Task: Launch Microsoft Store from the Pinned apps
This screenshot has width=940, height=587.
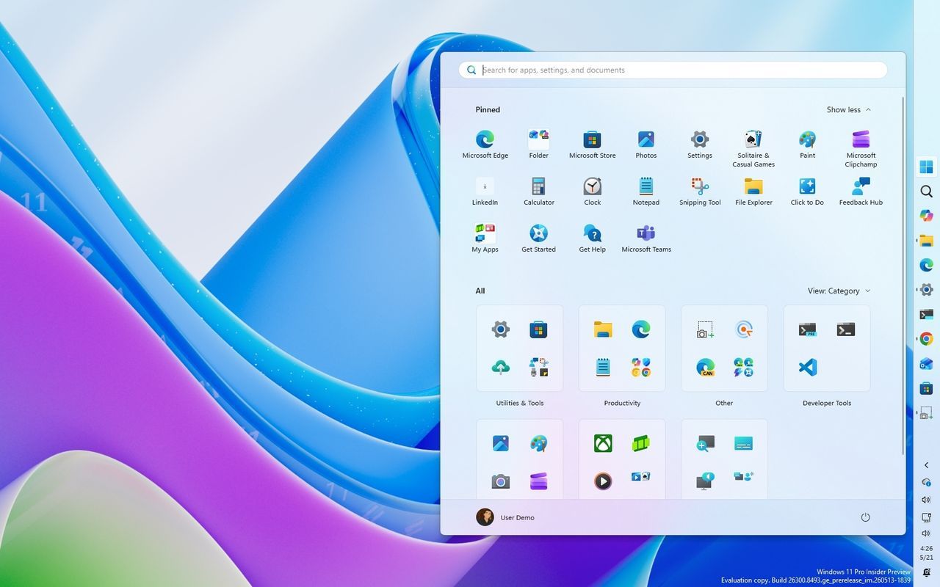Action: point(592,145)
